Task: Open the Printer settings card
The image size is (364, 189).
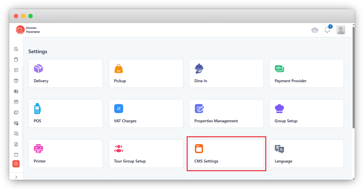Action: pyautogui.click(x=65, y=154)
